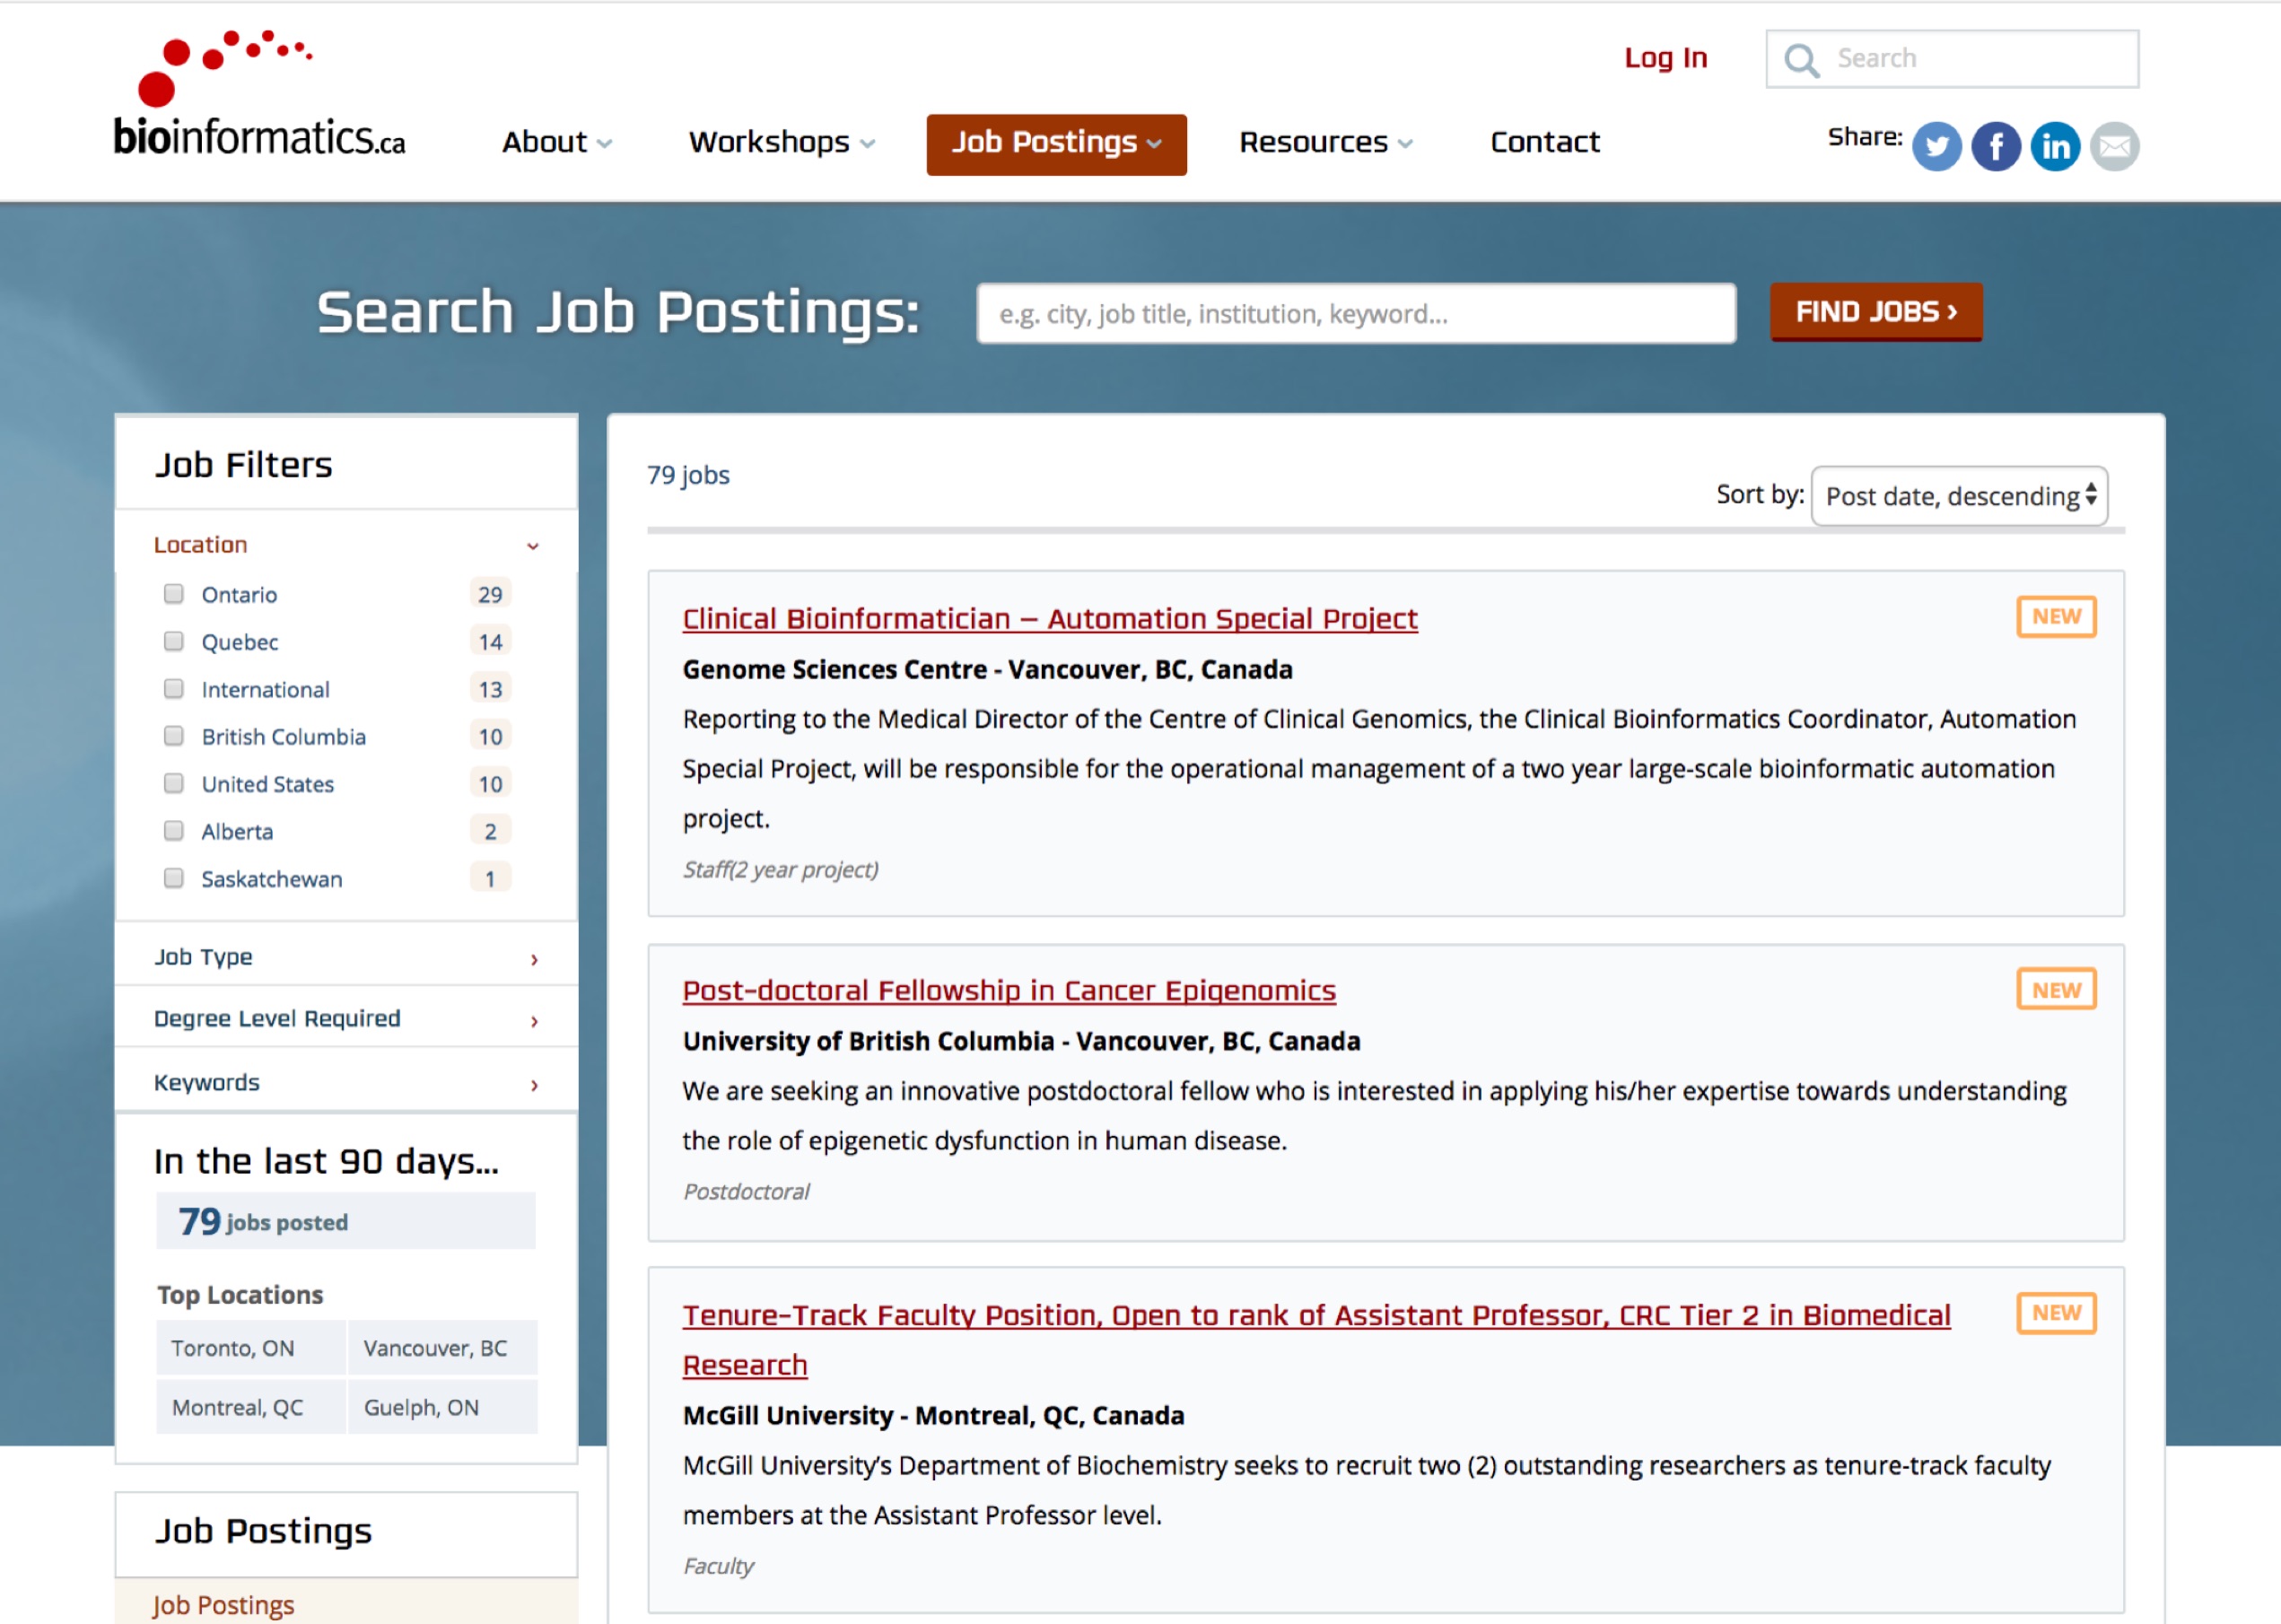Open the Sort by dropdown
The width and height of the screenshot is (2281, 1624).
pos(1958,496)
